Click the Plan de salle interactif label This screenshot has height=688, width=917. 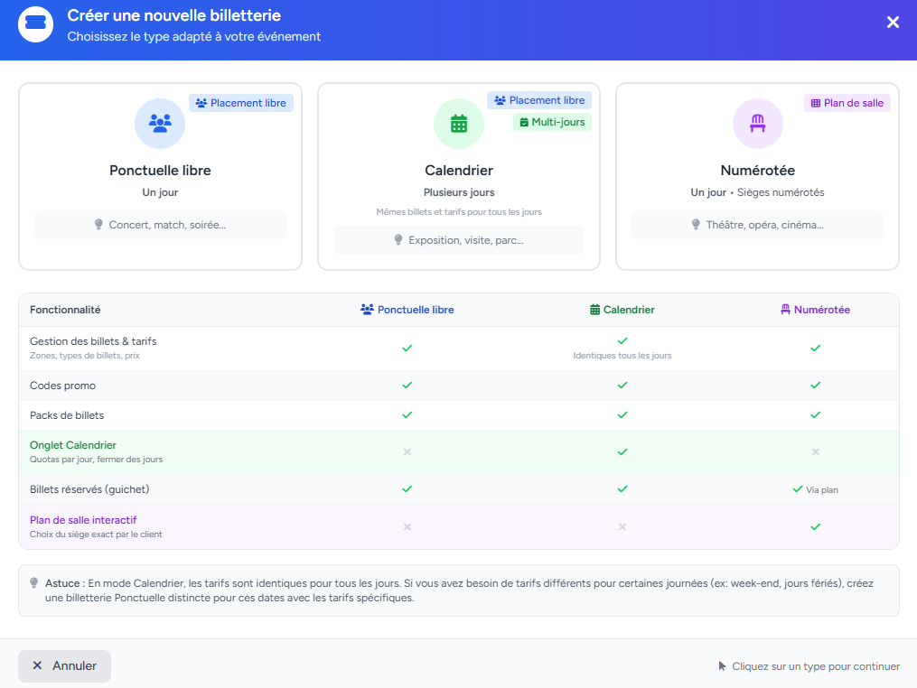(x=83, y=520)
